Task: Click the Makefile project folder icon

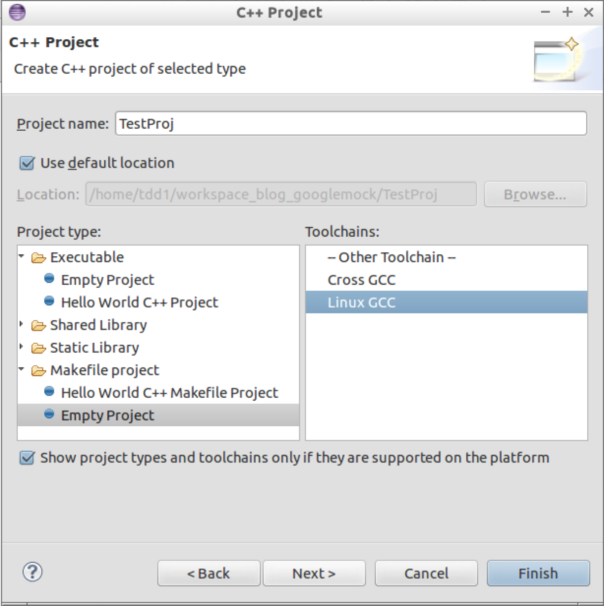Action: click(x=38, y=371)
